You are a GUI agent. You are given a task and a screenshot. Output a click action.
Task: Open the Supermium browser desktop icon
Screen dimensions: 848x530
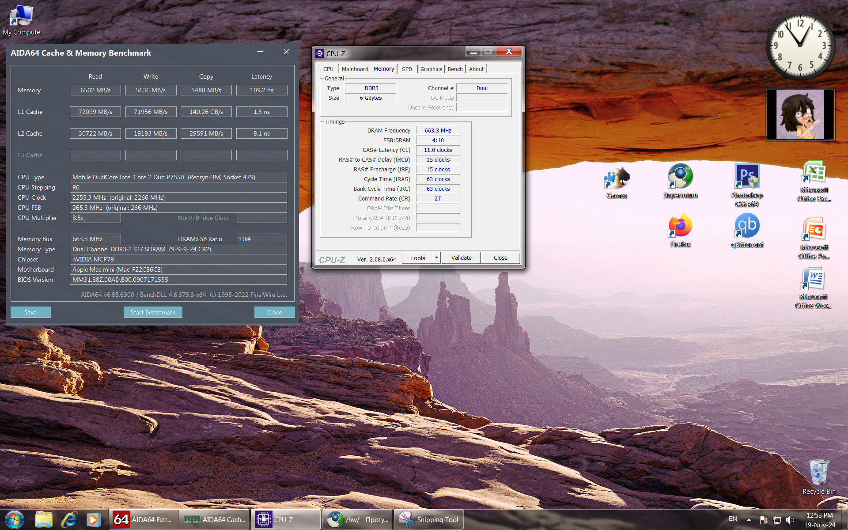(680, 177)
